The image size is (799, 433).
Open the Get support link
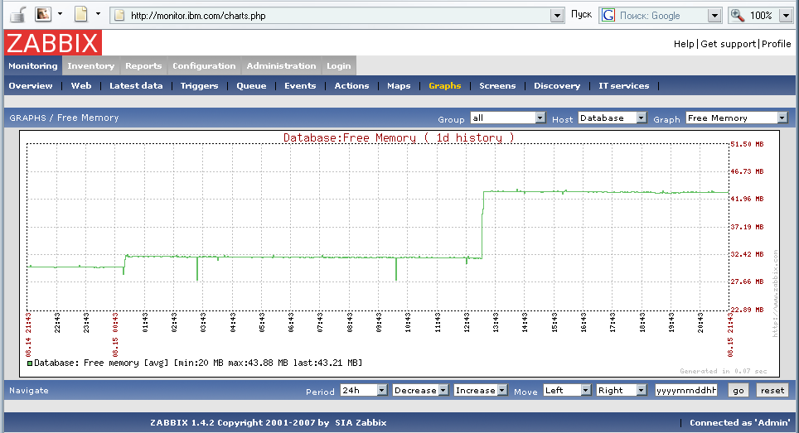click(729, 44)
